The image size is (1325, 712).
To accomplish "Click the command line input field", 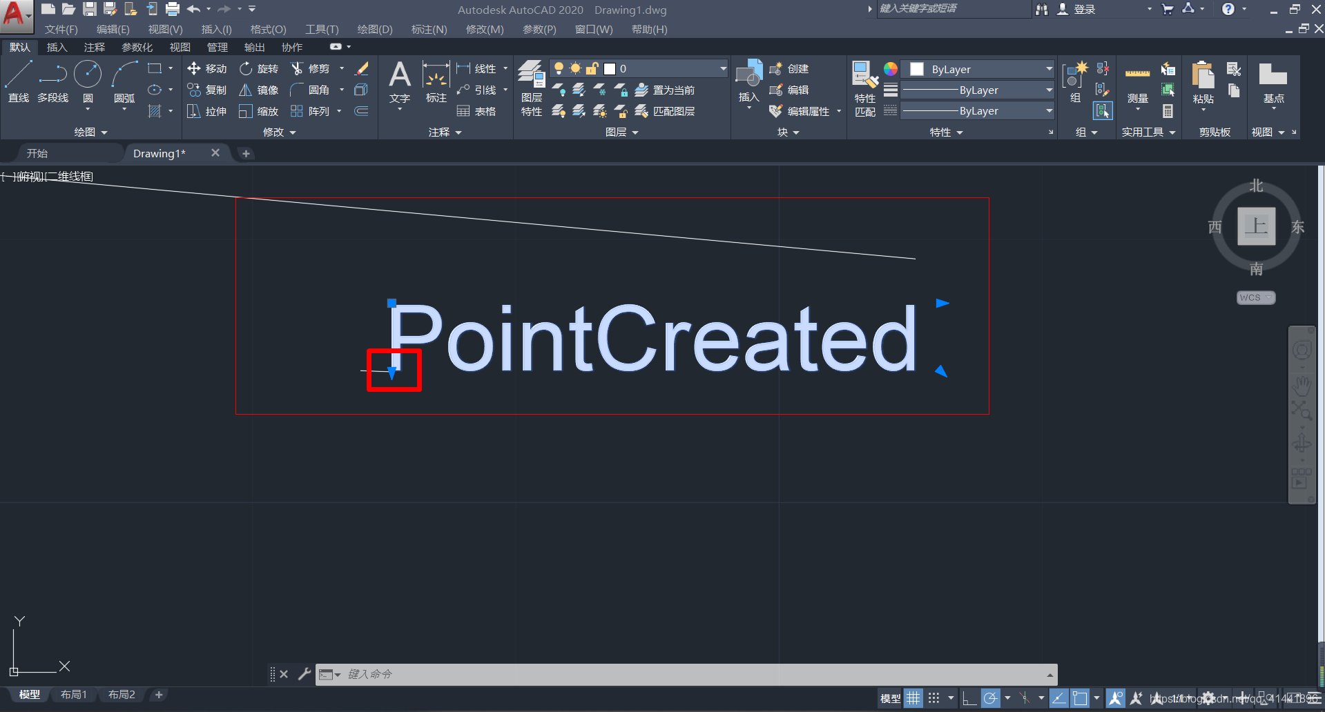I will point(690,674).
